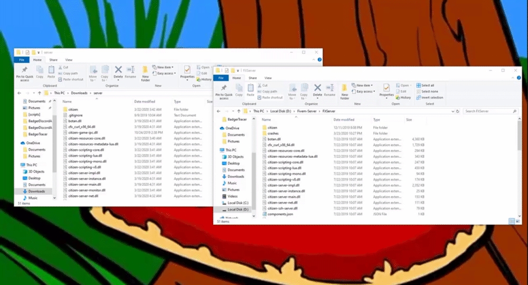Open the Share tab in server window

tap(54, 60)
